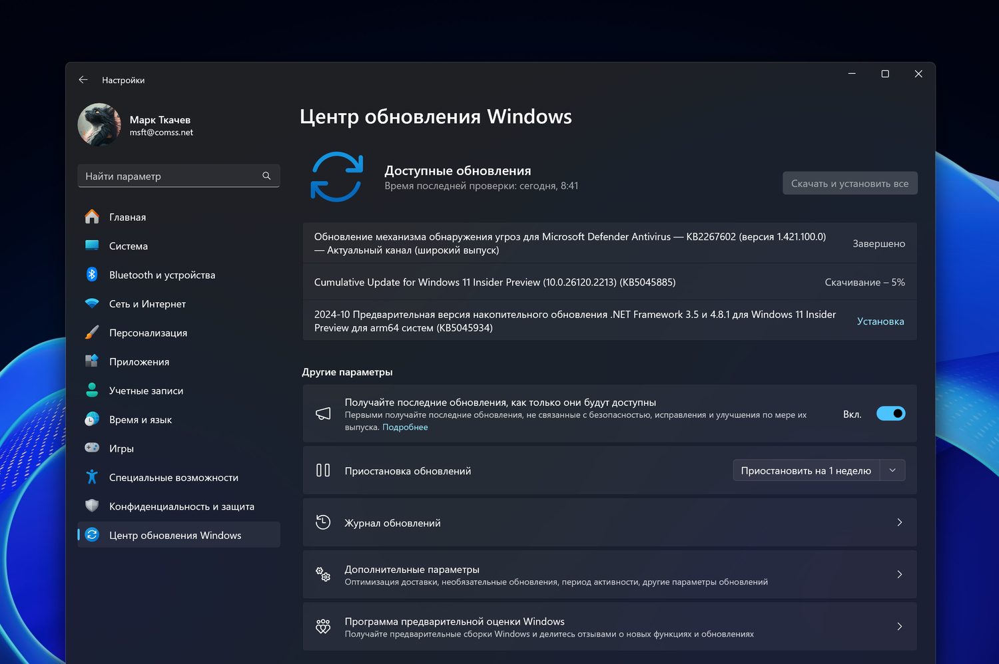Open Программа предварительной оценки Windows chevron
This screenshot has width=999, height=664.
(x=899, y=627)
